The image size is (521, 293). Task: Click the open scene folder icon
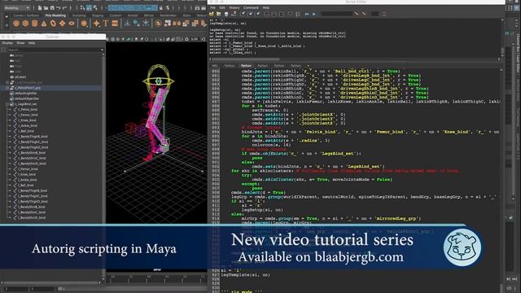click(x=46, y=7)
